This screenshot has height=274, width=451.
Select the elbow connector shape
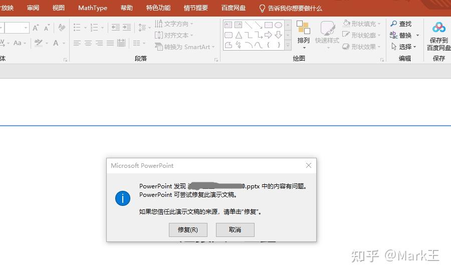249,35
